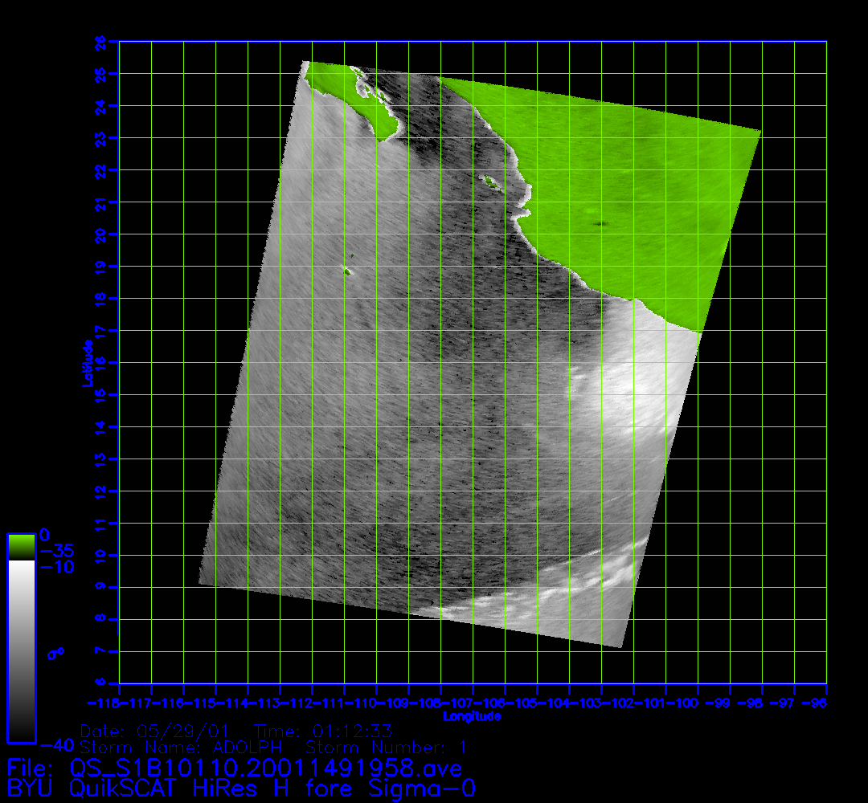Click the green land segment of the color bar
Screen dimensions: 868x803
(x=21, y=547)
